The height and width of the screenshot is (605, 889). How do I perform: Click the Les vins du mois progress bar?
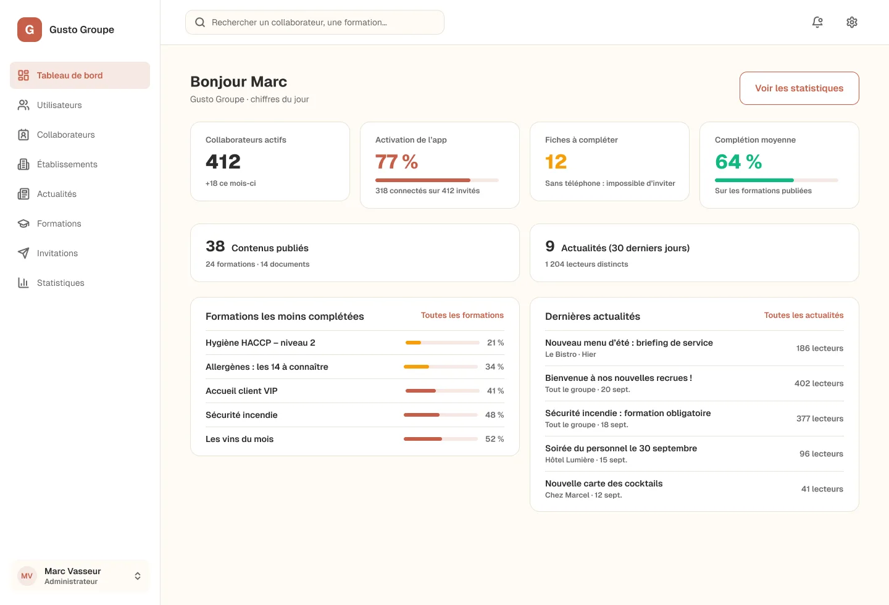pos(441,439)
